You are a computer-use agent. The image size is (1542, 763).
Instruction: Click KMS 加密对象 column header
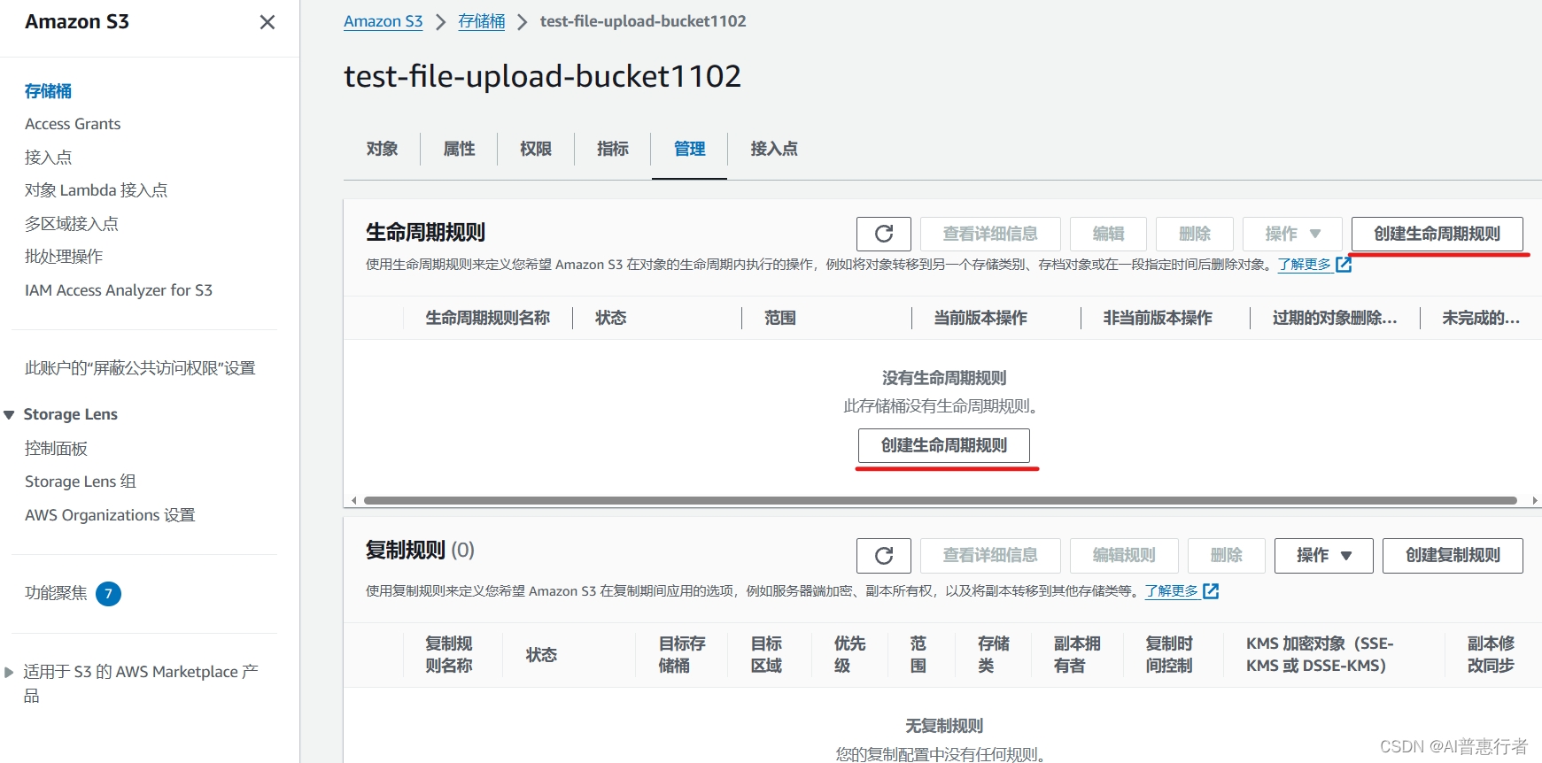[1319, 655]
